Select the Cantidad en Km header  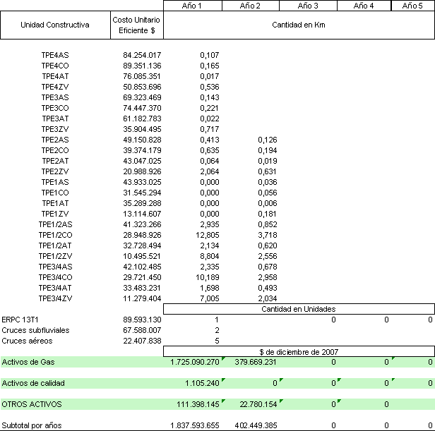point(299,25)
